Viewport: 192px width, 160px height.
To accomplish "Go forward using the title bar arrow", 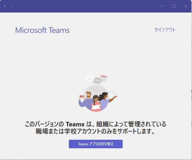I will (13, 6).
